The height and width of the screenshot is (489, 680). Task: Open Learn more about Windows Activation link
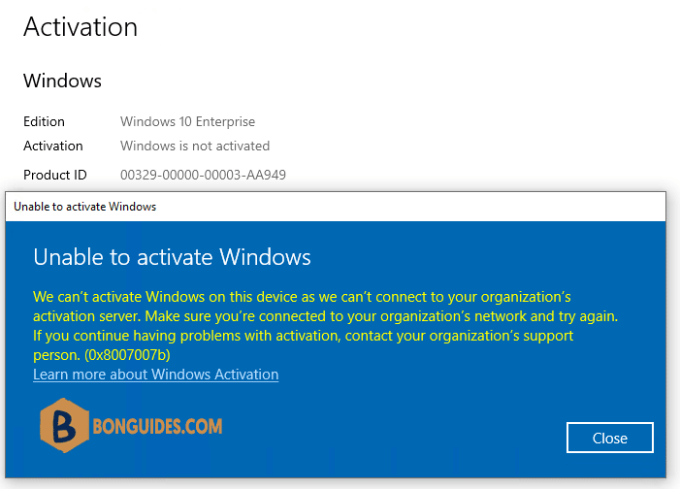click(155, 375)
